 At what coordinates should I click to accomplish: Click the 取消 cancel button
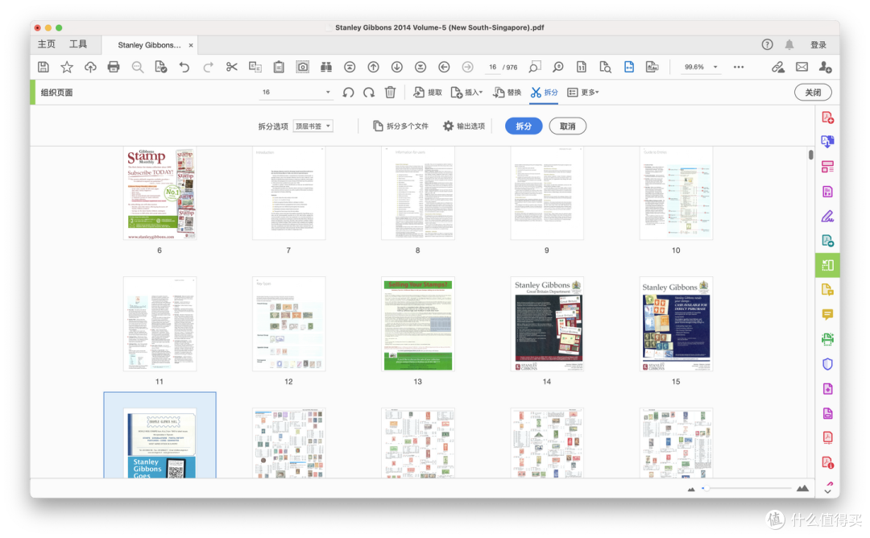coord(568,126)
